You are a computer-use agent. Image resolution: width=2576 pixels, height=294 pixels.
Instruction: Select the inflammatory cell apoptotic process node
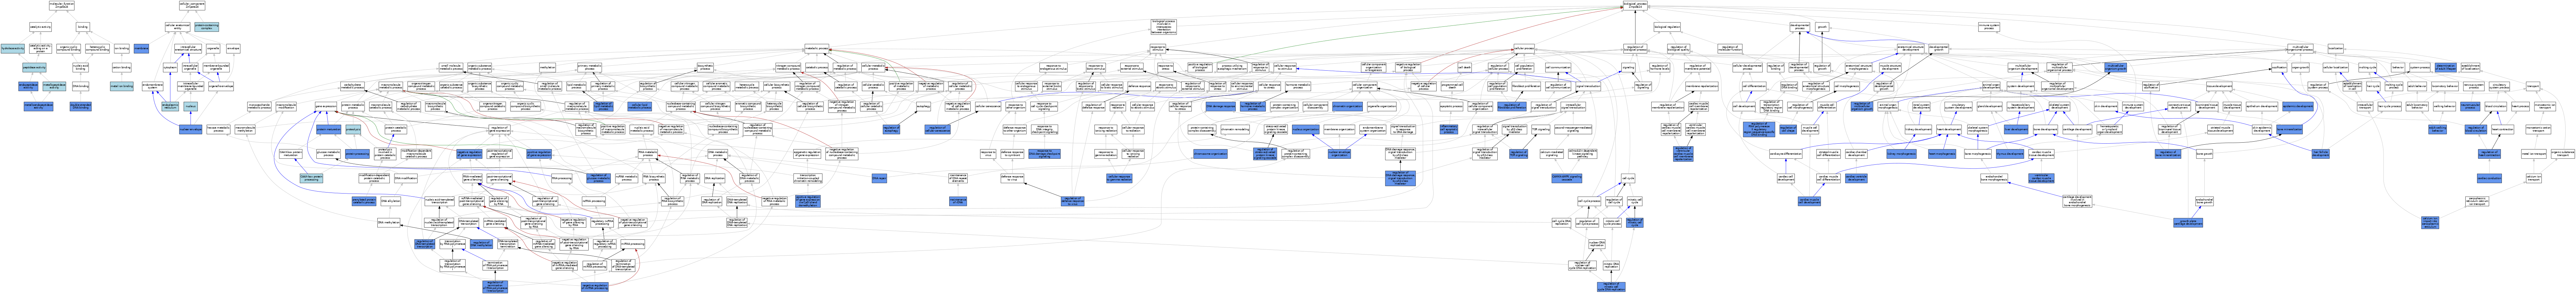tap(1449, 129)
